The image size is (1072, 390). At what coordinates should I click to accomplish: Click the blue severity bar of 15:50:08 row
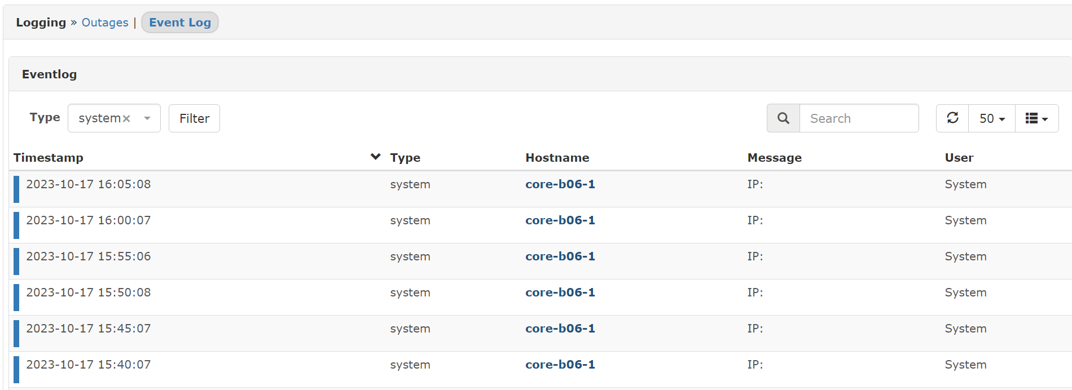[x=16, y=298]
